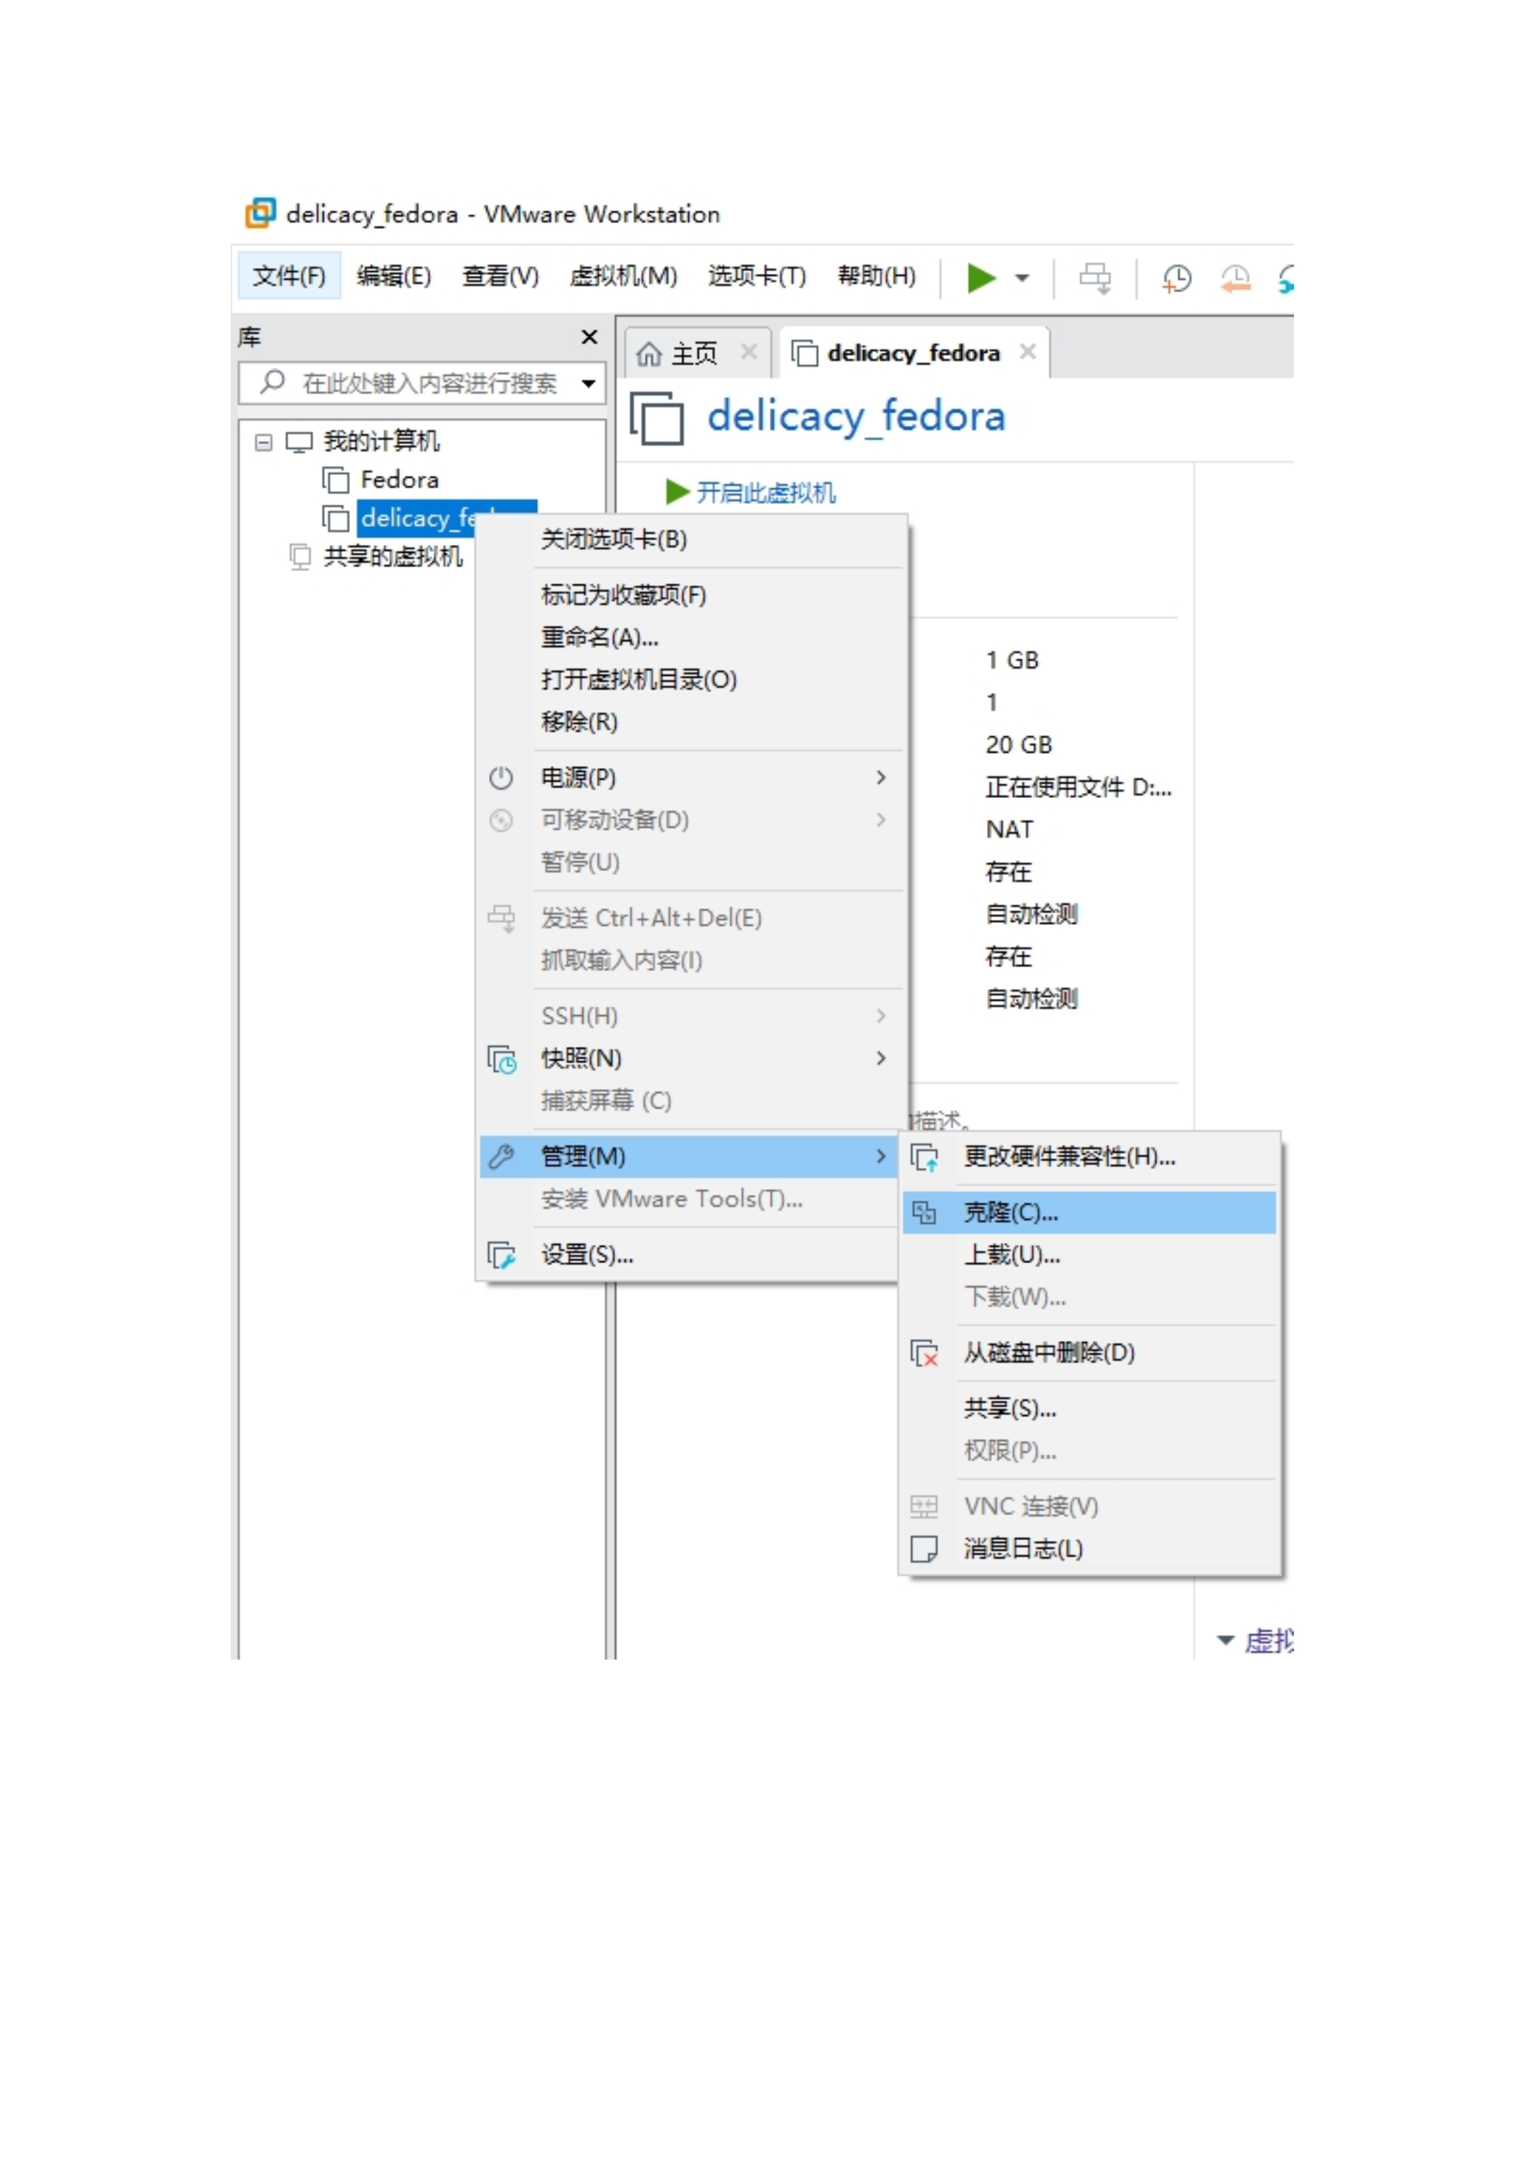Expand the 管理(M) submenu arrow
Image resolution: width=1526 pixels, height=2158 pixels.
tap(881, 1157)
